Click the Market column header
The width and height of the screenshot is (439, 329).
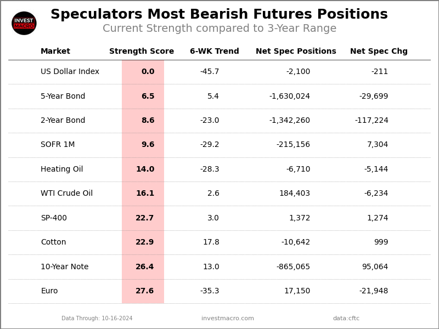55,52
